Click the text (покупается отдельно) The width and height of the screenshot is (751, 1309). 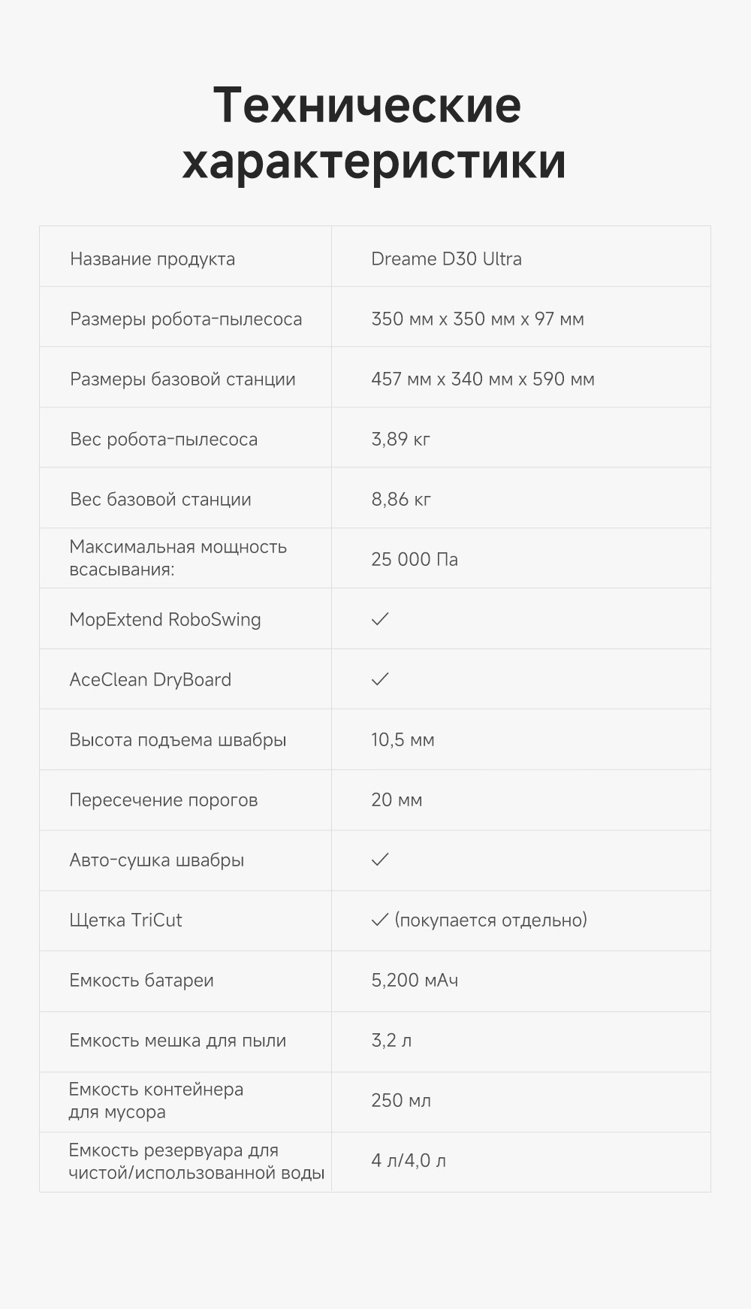(x=490, y=921)
